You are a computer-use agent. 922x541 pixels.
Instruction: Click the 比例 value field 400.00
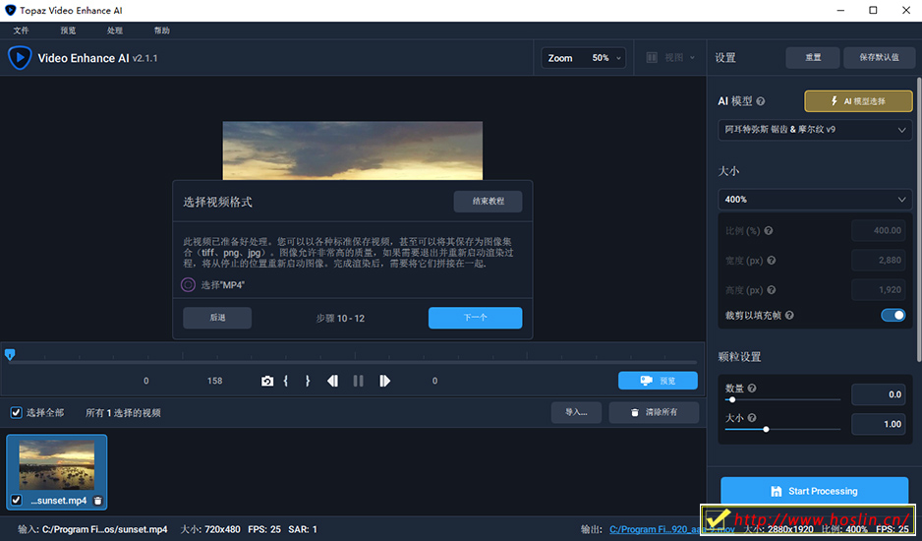pyautogui.click(x=879, y=231)
